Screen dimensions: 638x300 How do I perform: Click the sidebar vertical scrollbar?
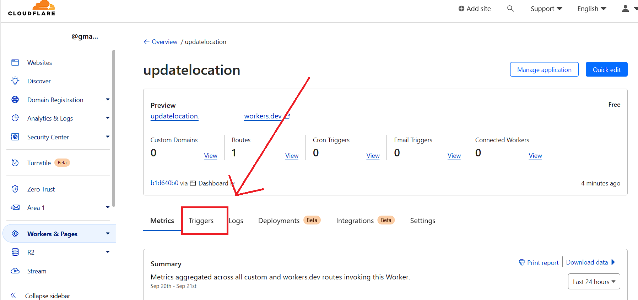click(x=114, y=128)
